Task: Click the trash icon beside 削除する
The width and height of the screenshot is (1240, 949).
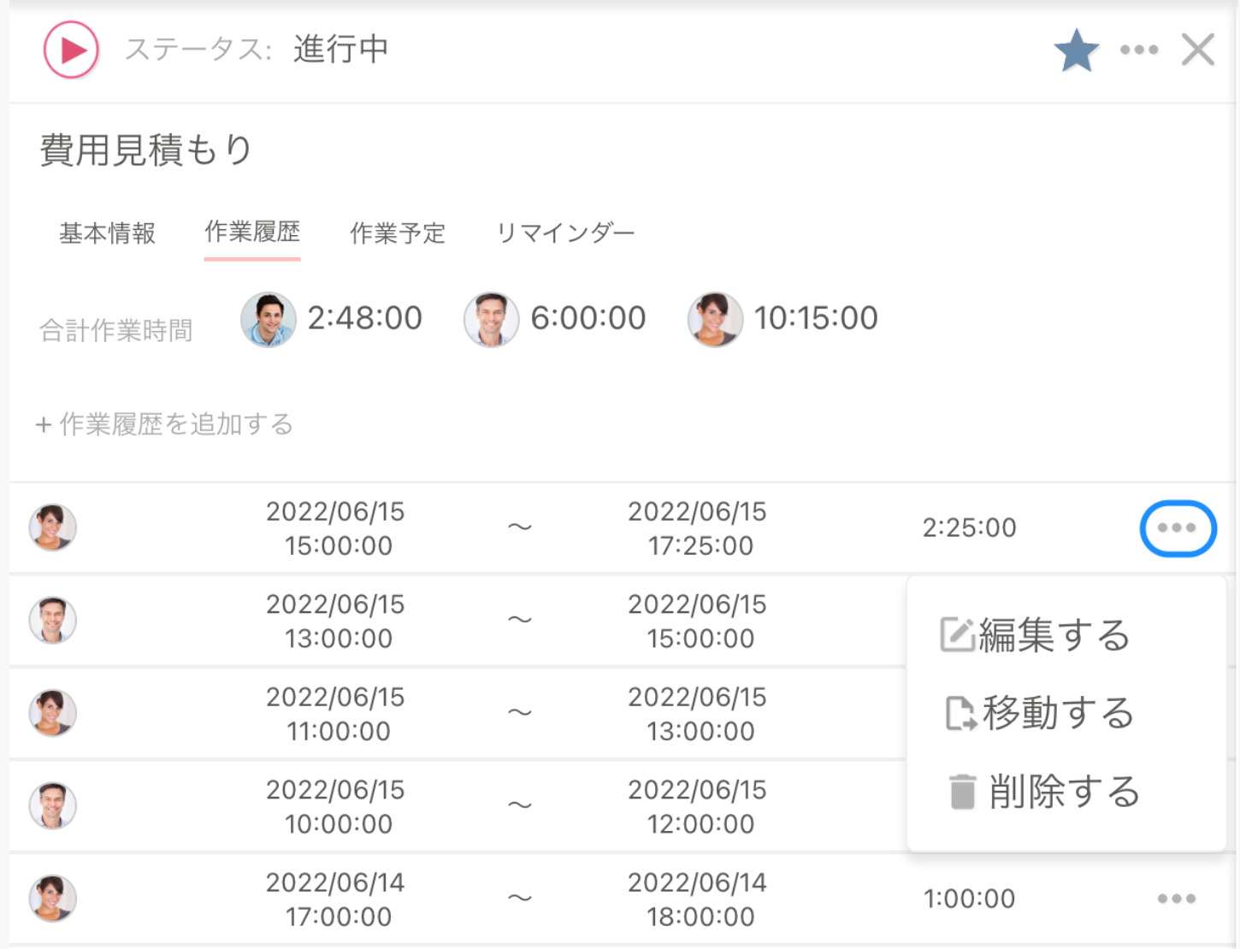Action: point(961,791)
